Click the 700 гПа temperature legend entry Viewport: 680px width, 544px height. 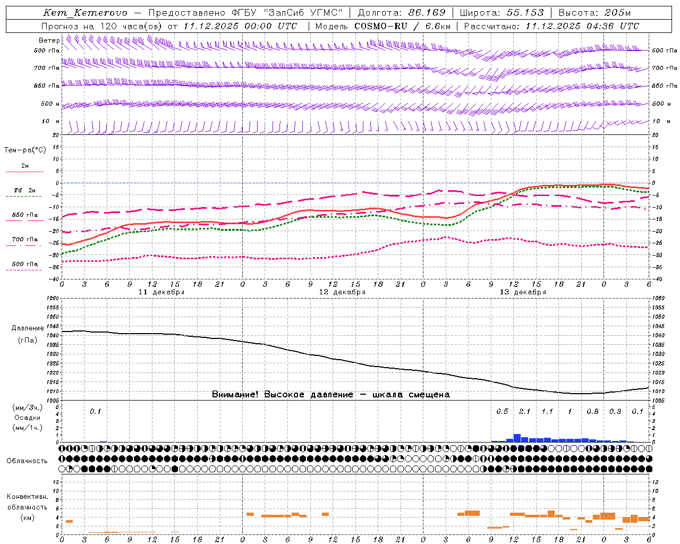tap(25, 240)
